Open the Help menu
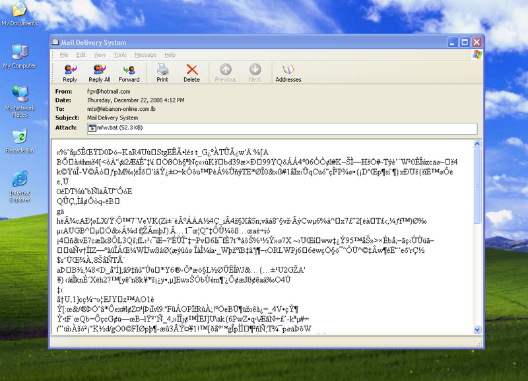Viewport: 528px width, 381px height. click(170, 55)
